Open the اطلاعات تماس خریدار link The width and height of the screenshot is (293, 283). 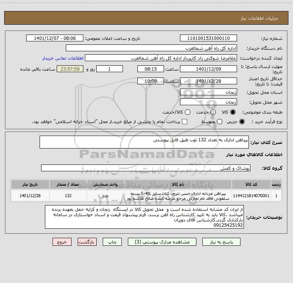click(x=63, y=58)
